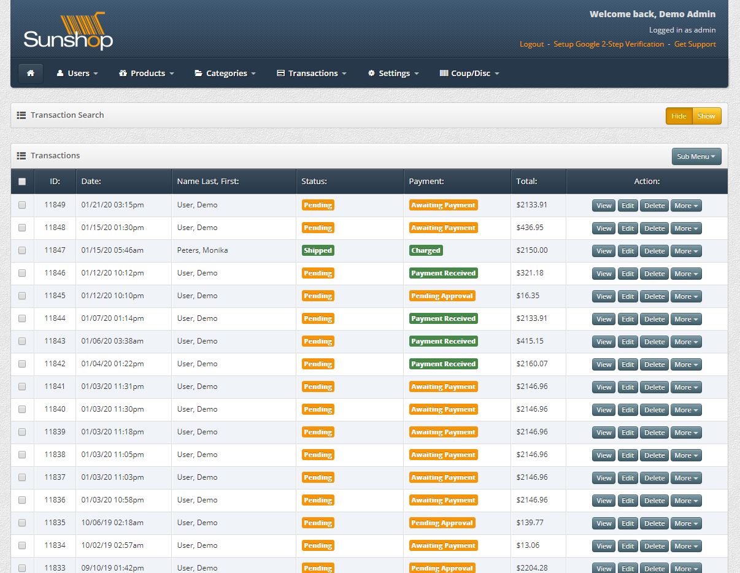Screen dimensions: 740x573
Task: Edit transaction 11840
Action: click(x=628, y=410)
